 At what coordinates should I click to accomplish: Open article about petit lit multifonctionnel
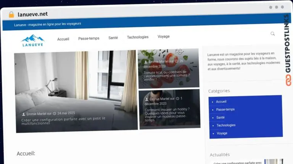pos(63,121)
